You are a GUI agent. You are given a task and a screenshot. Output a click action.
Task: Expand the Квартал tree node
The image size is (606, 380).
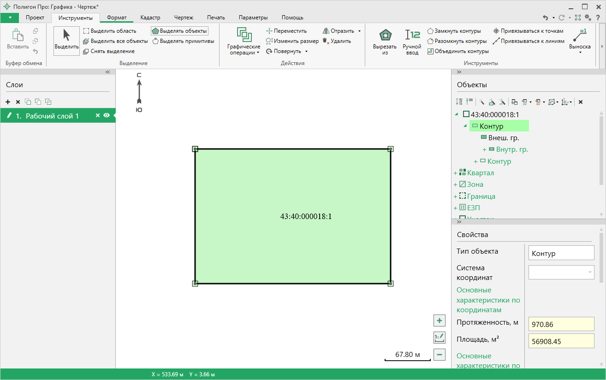coord(455,173)
